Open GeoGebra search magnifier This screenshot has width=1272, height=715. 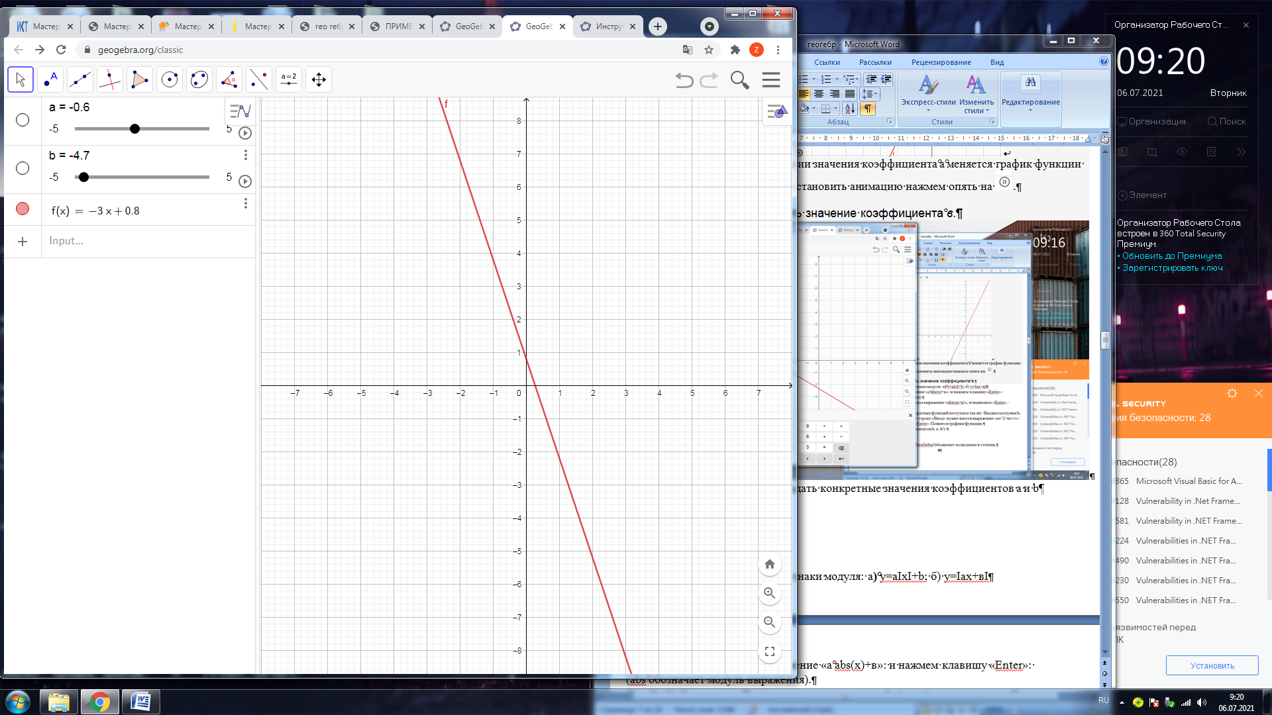pos(740,80)
